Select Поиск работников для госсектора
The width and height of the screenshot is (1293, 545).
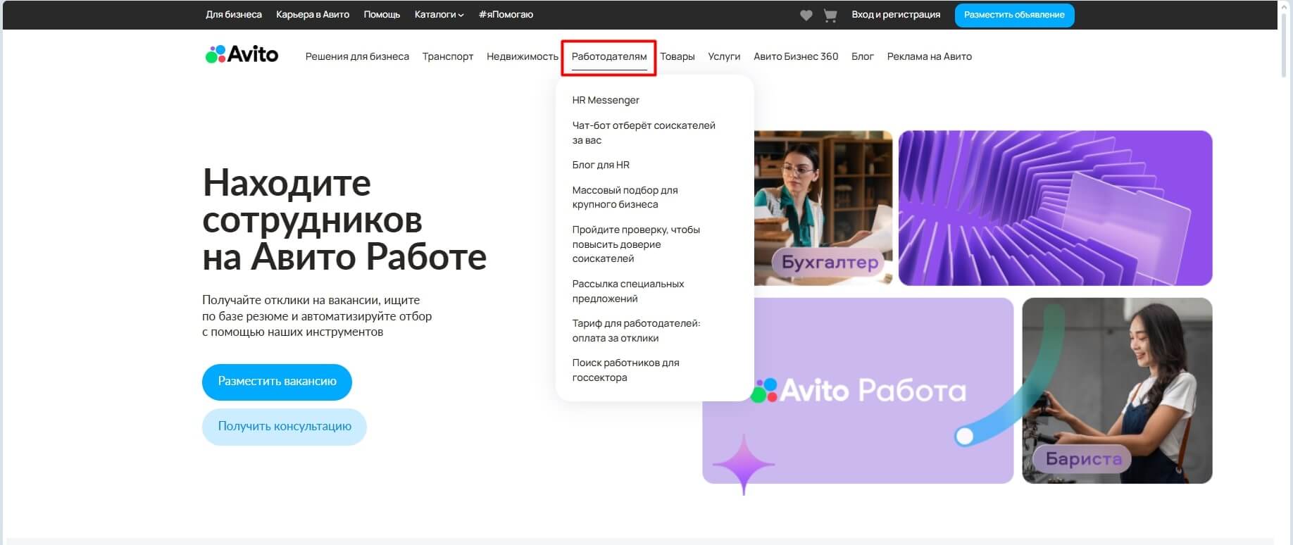(x=625, y=370)
